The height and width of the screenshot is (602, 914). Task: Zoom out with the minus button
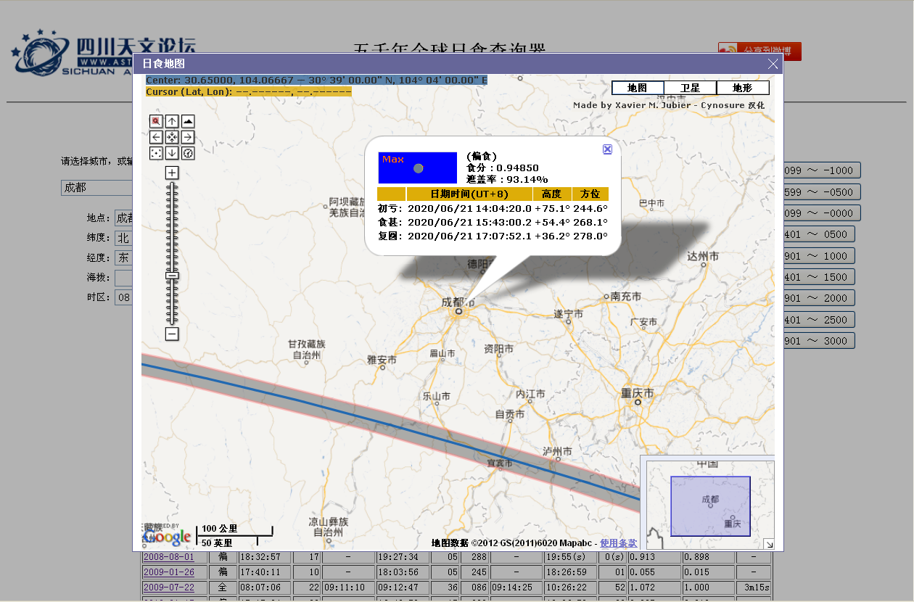click(172, 334)
